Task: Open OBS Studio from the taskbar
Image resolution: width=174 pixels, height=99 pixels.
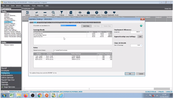Action: click(x=33, y=95)
